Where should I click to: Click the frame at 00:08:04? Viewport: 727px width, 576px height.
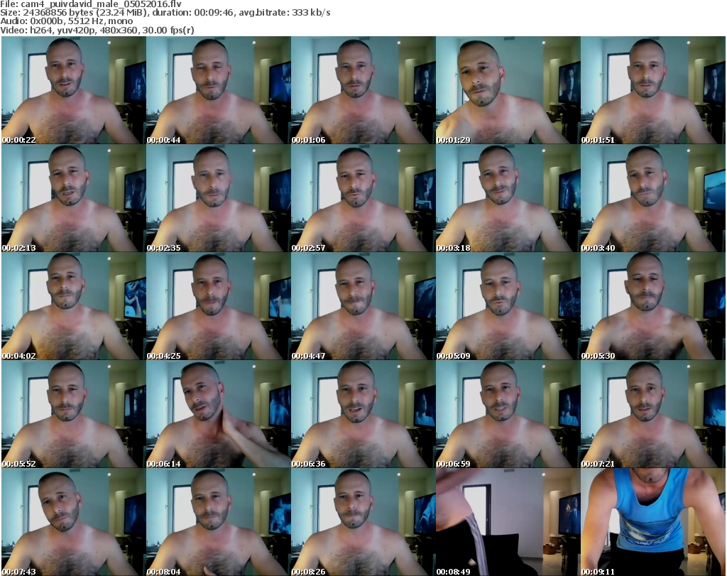[219, 522]
